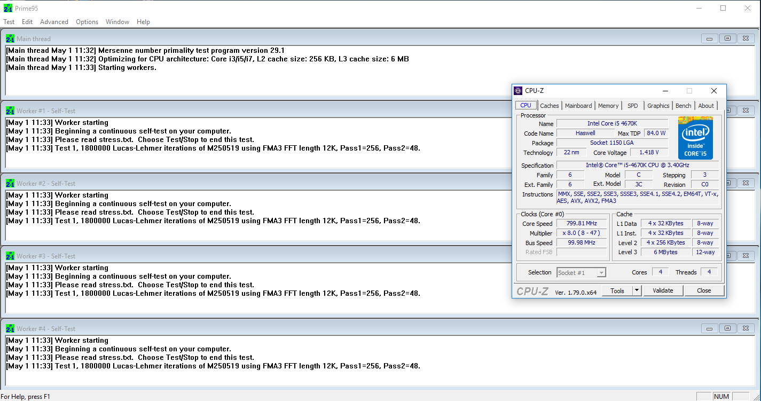Screen dimensions: 761x401
Task: Click the NUM indicator in the status bar
Action: pyautogui.click(x=721, y=396)
